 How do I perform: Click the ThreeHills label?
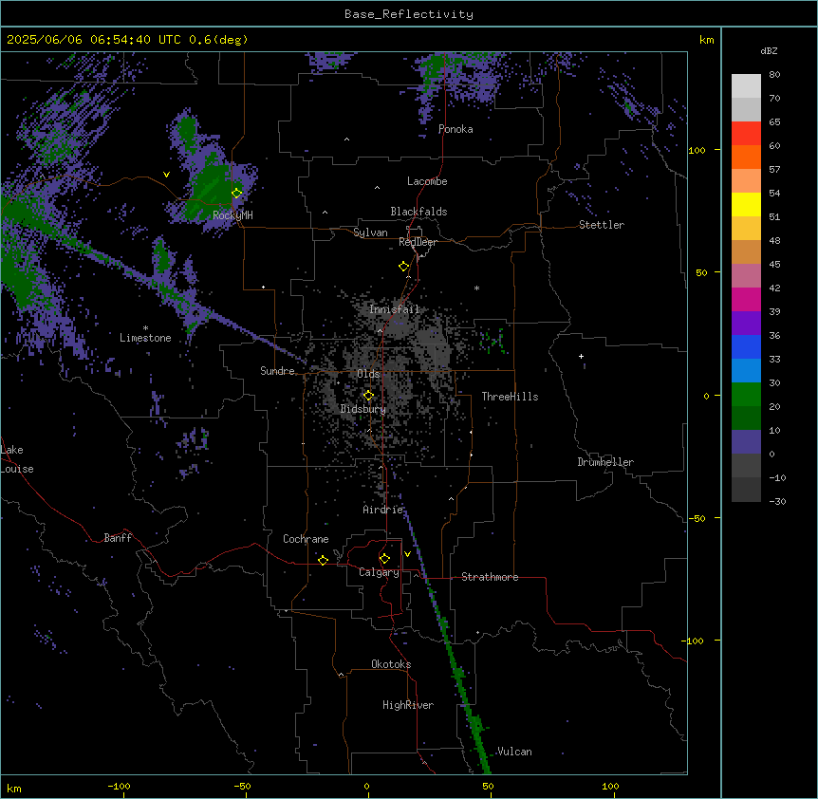pos(511,397)
